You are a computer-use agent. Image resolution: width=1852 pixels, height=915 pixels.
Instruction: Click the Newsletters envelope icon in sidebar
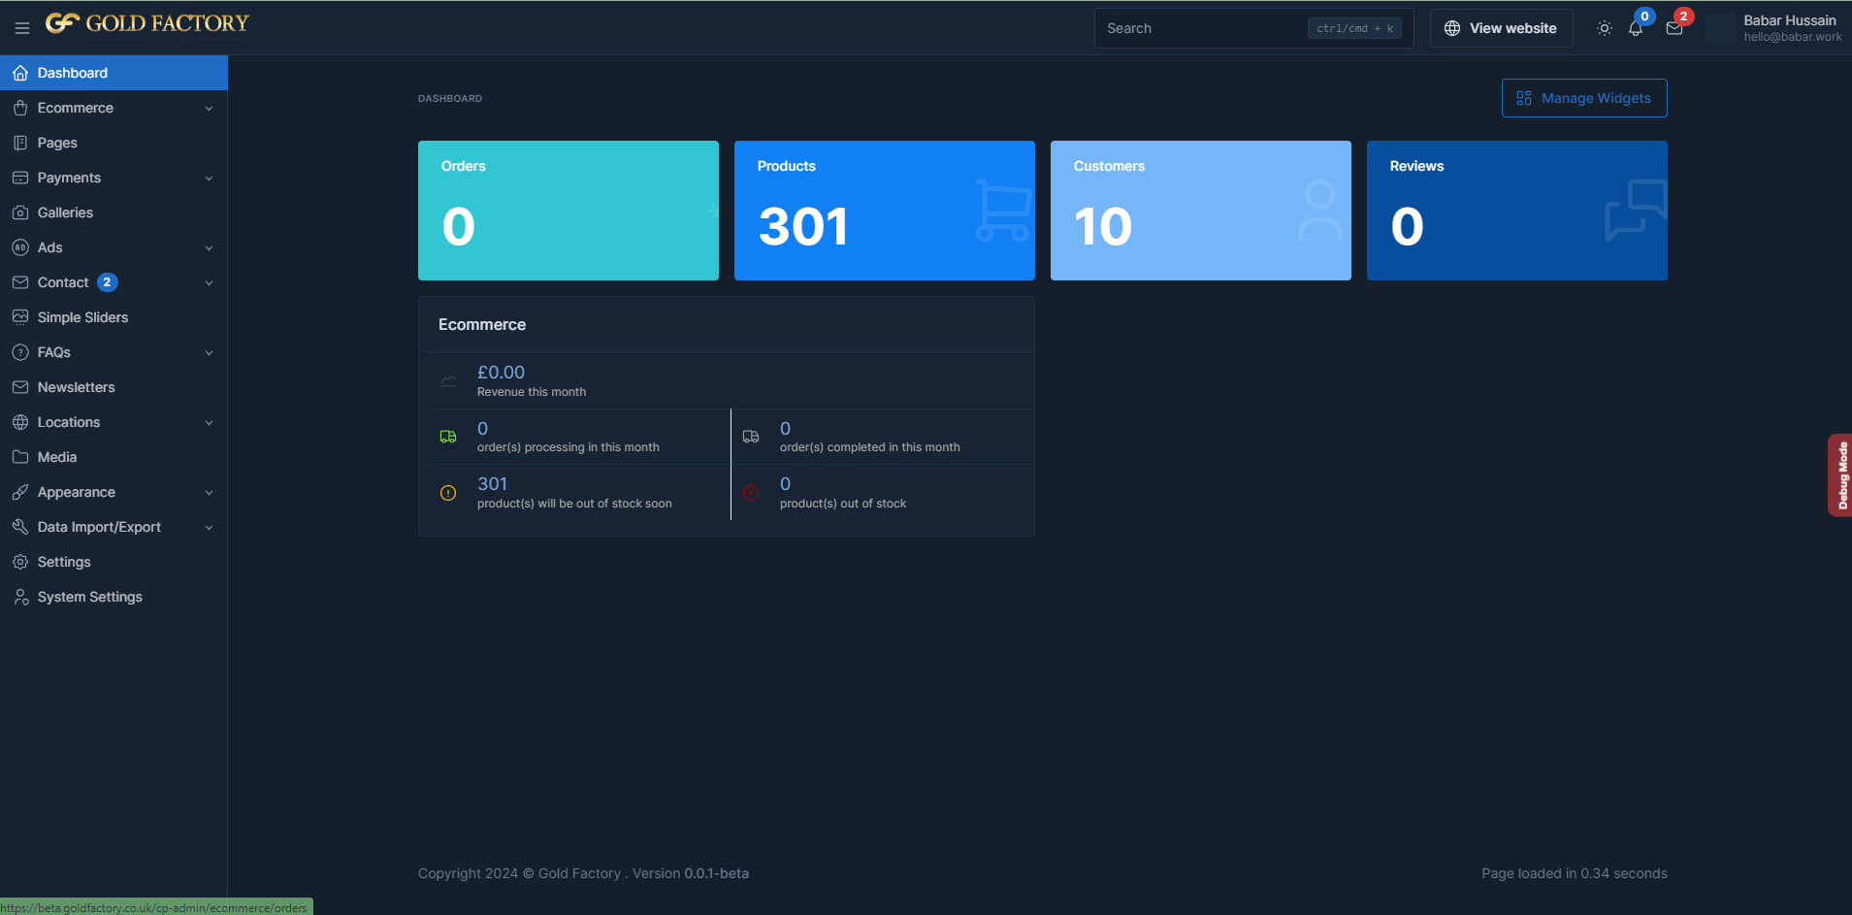click(20, 387)
